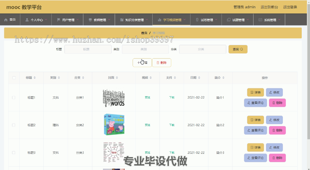
Task: Sort 分类 column using its arrows
Action: 83,78
